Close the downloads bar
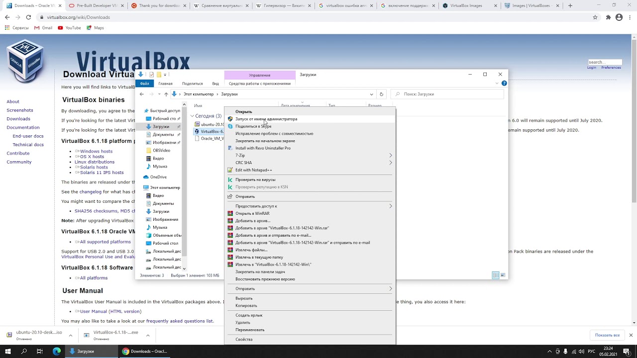This screenshot has width=637, height=358. point(631,335)
